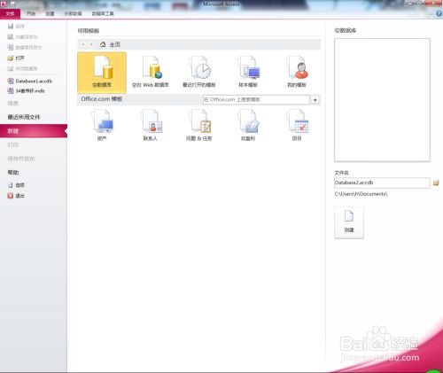The image size is (443, 373).
Task: Choose the Projects template with calendar icon
Action: 297,125
